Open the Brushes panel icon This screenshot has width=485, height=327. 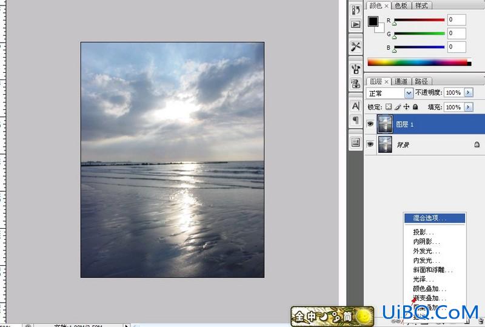(356, 69)
